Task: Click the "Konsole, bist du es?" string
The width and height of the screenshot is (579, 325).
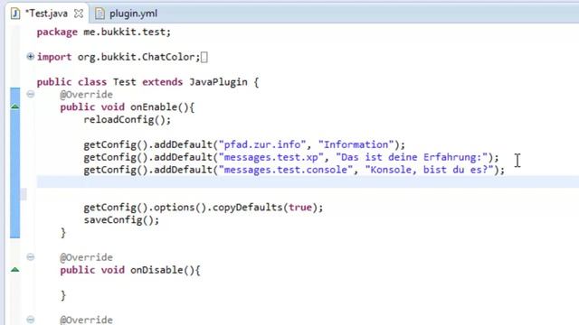Action: pyautogui.click(x=429, y=170)
